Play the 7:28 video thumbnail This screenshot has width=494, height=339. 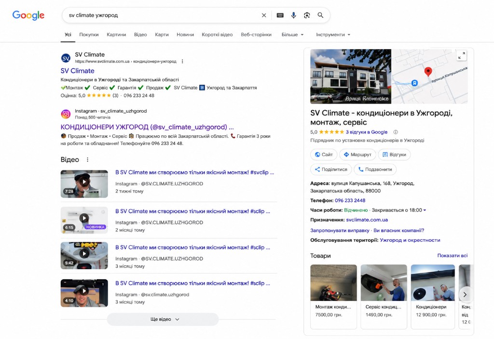pos(84,183)
